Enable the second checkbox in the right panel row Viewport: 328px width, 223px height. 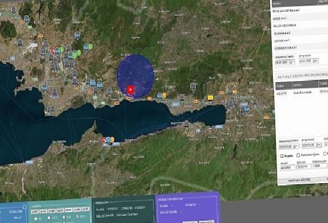pos(298,156)
